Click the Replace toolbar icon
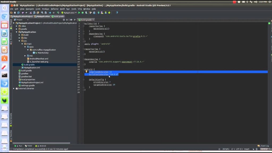Screen dimensions: 272x153 coord(46,13)
